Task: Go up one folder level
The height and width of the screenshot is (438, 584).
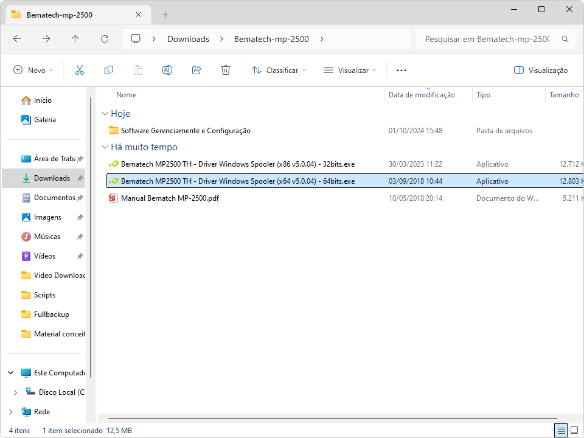Action: pyautogui.click(x=75, y=39)
